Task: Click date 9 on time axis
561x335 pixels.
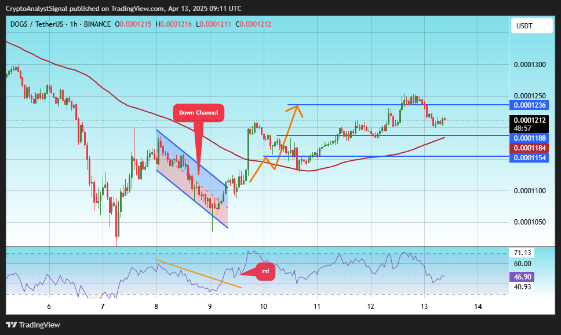Action: point(210,307)
